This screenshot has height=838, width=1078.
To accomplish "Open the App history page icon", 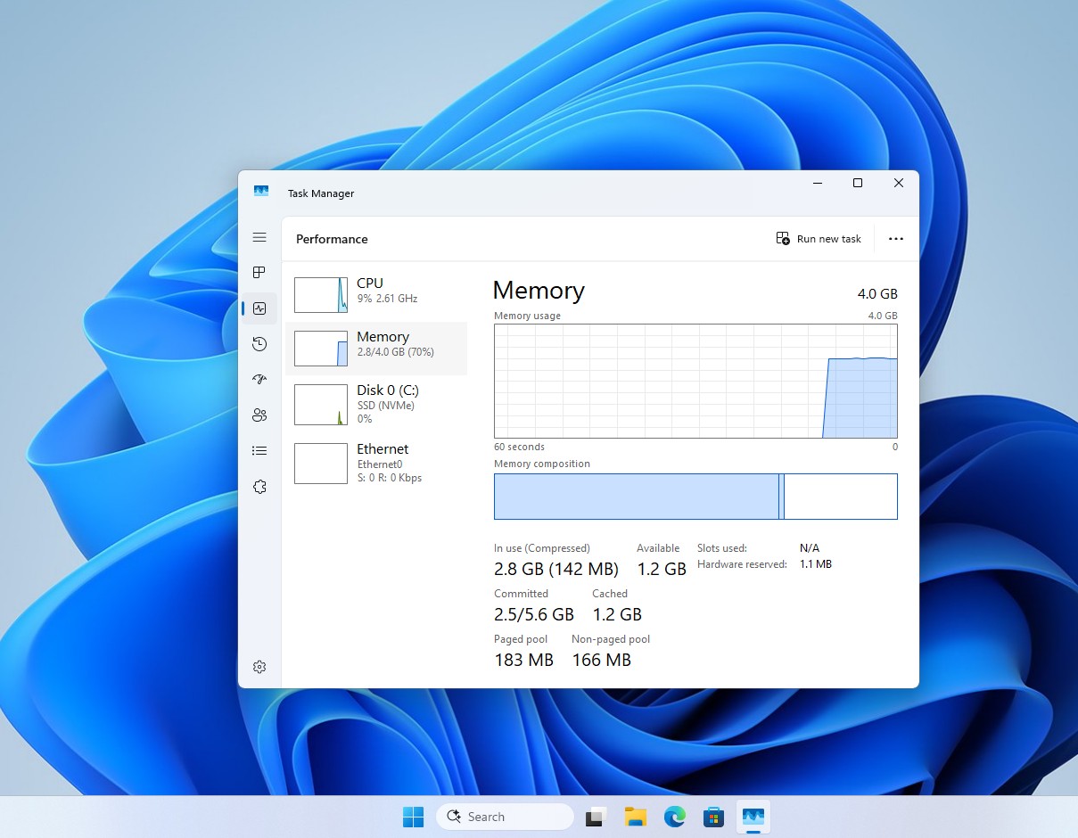I will click(259, 344).
